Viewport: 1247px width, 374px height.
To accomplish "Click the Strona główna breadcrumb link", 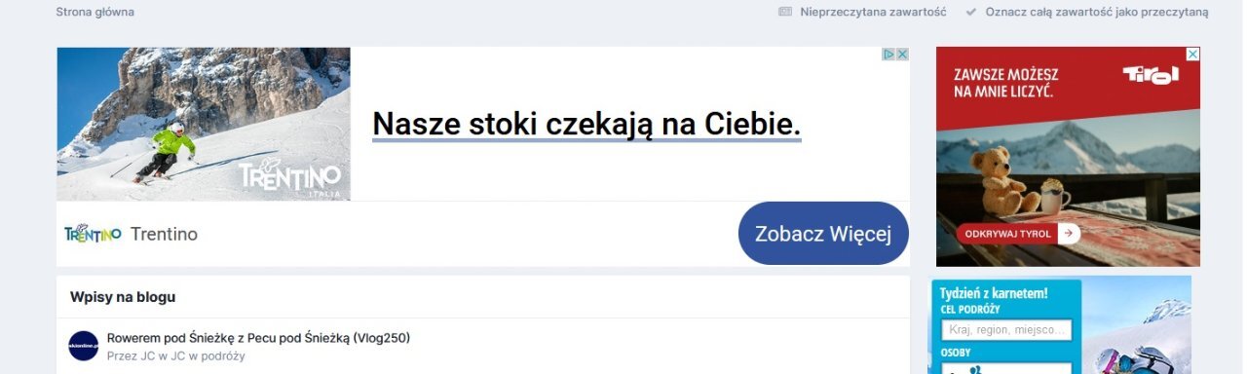I will 94,13.
